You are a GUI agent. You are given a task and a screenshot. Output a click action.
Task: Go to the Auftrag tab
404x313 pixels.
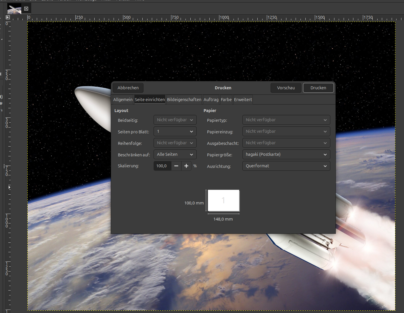[x=211, y=99]
